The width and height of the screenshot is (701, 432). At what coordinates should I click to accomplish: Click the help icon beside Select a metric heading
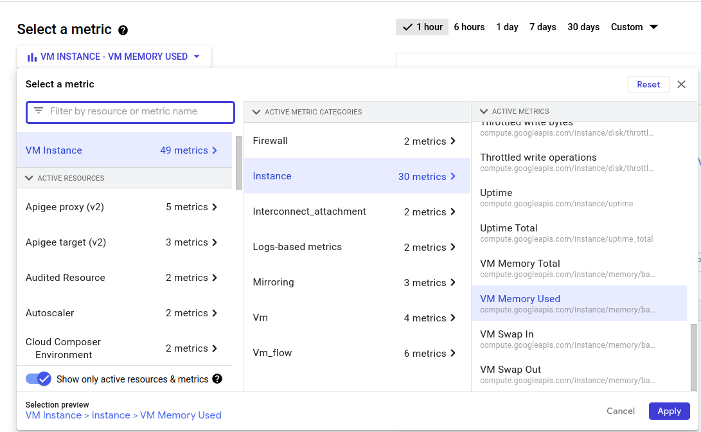tap(123, 30)
